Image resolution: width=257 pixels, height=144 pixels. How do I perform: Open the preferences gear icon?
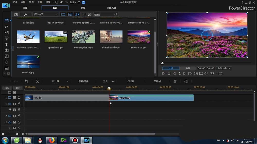tap(79, 2)
